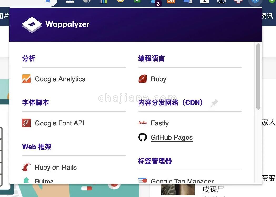The width and height of the screenshot is (276, 197).
Task: Pin the 内容分发网络（CDN）category
Action: 214,103
